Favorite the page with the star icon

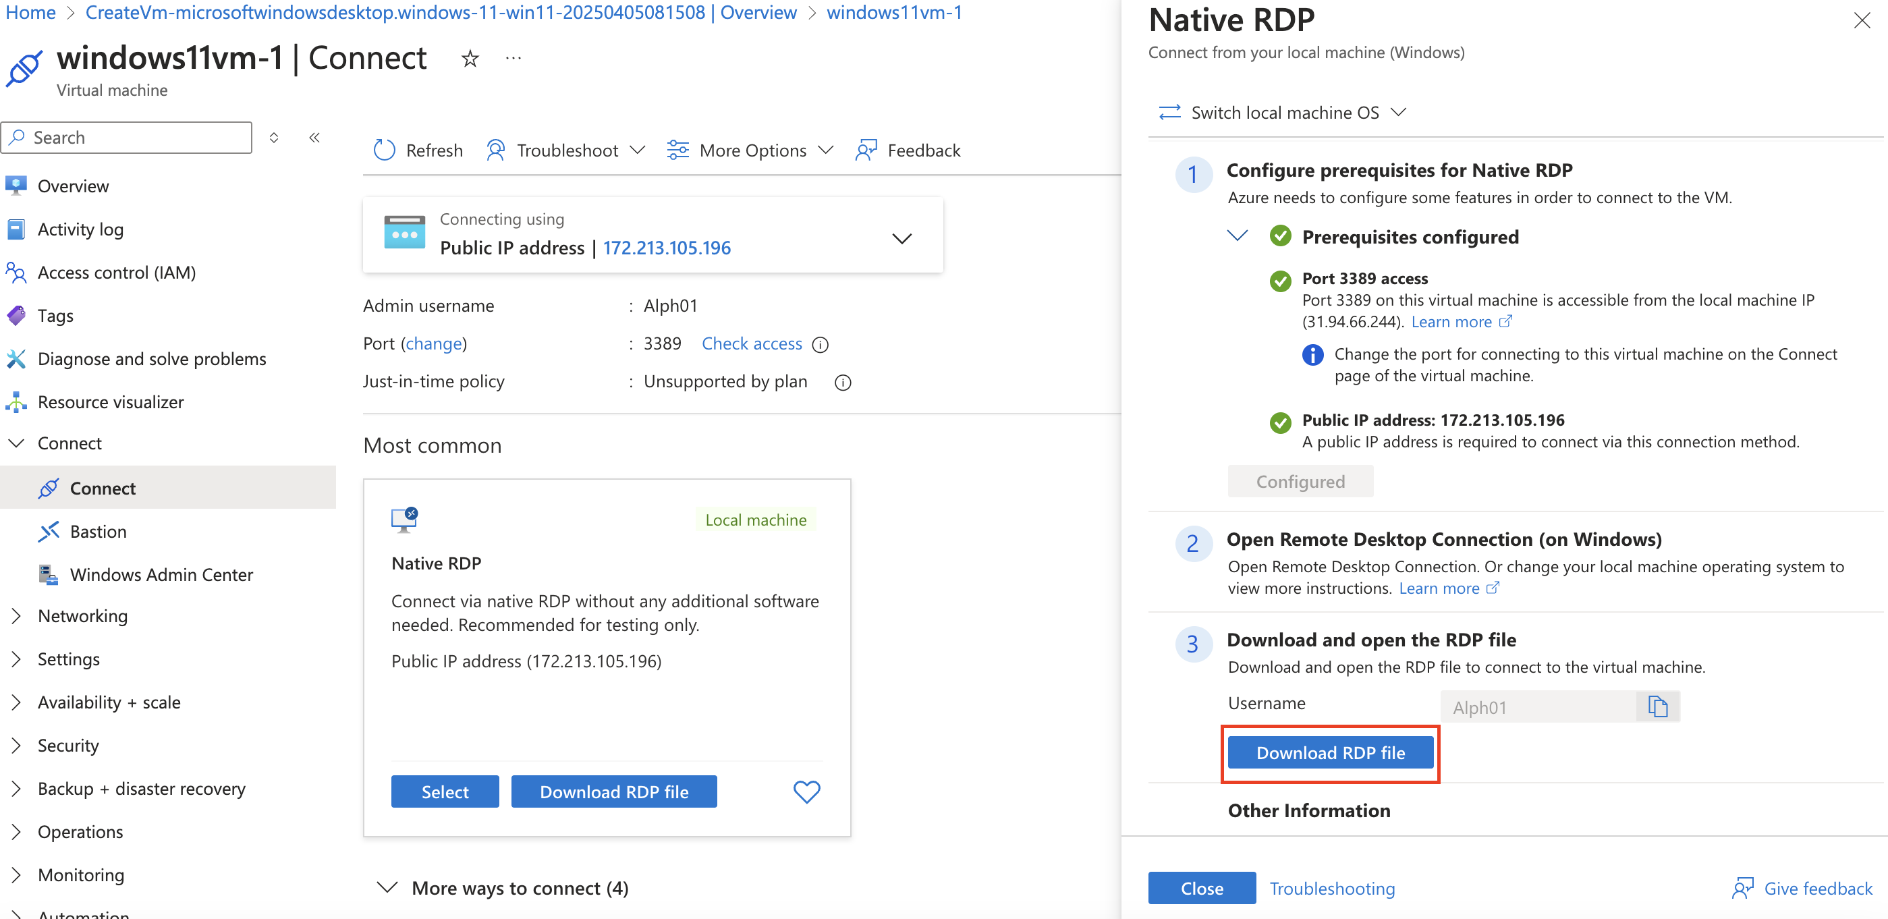[470, 59]
